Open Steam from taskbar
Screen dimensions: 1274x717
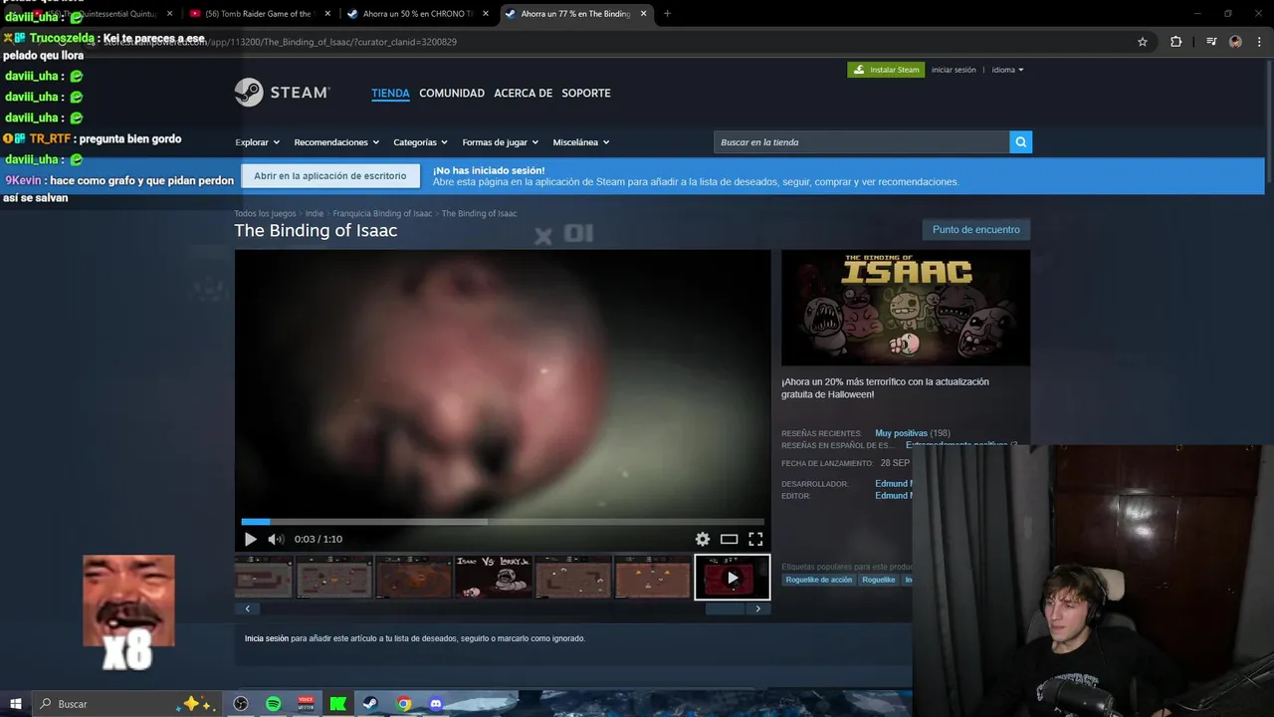point(370,704)
